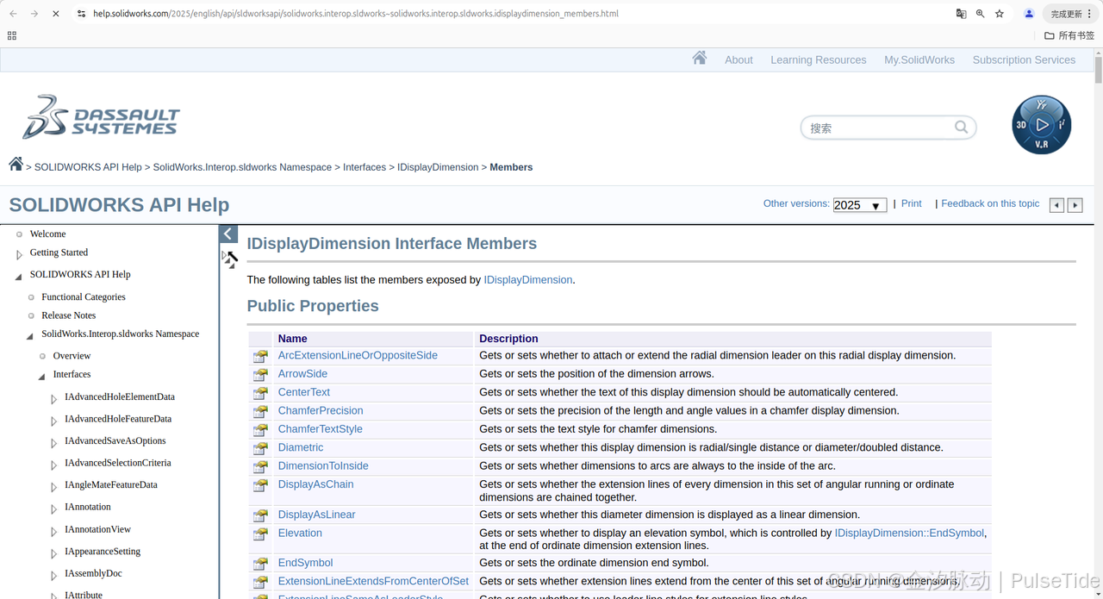Click the IDisplayDimension breadcrumb link
This screenshot has width=1103, height=599.
[438, 167]
